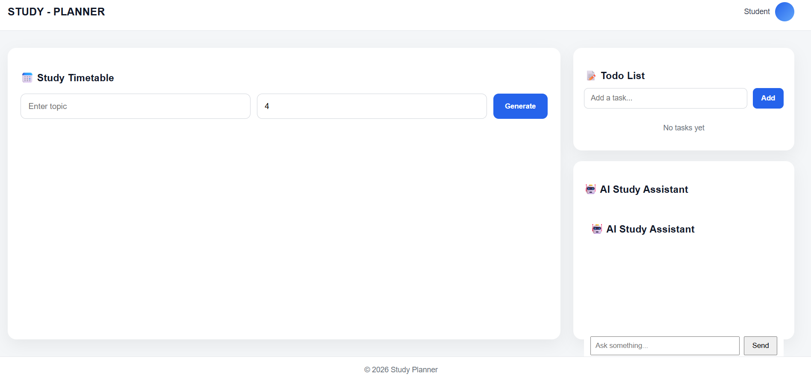Click the Todo List heading

click(622, 75)
